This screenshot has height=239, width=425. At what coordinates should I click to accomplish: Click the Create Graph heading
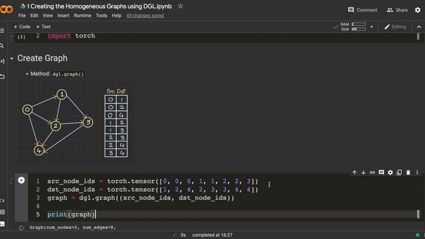coord(42,58)
